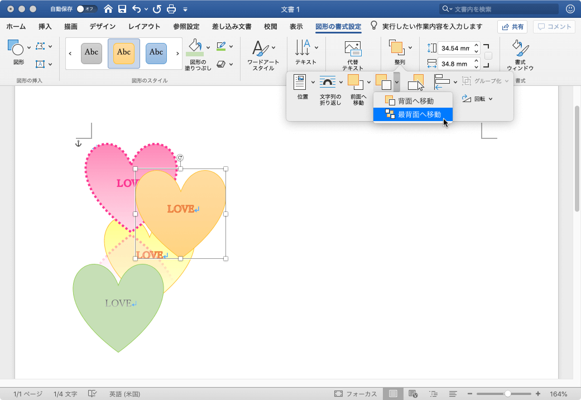Open the 前面へ移動 dropdown arrow

(369, 82)
